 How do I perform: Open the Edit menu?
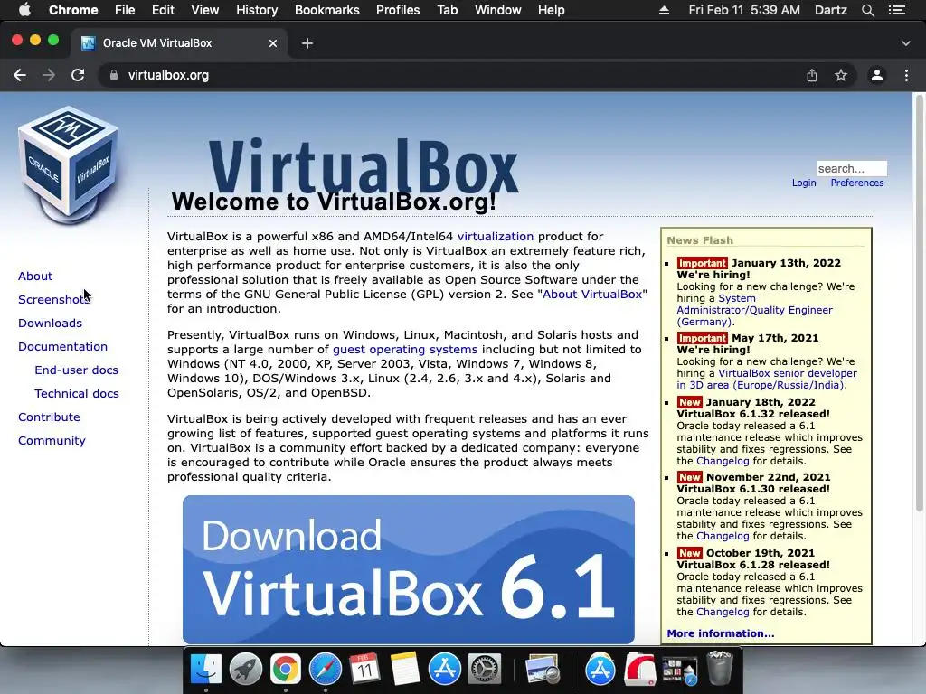coord(163,10)
